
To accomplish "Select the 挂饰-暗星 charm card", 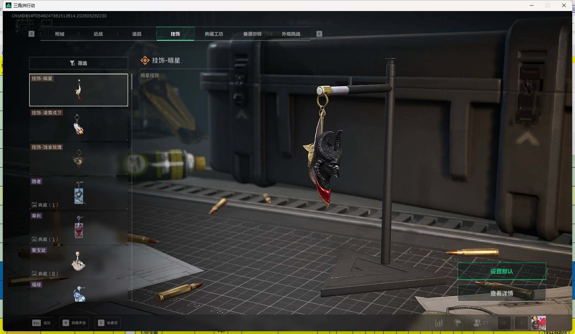I will [x=79, y=90].
